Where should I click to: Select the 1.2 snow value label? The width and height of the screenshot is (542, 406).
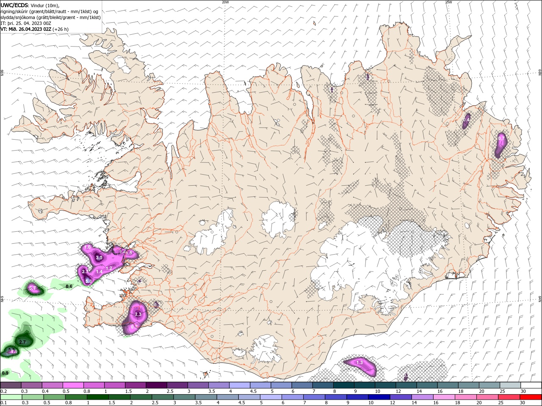[x=109, y=268]
